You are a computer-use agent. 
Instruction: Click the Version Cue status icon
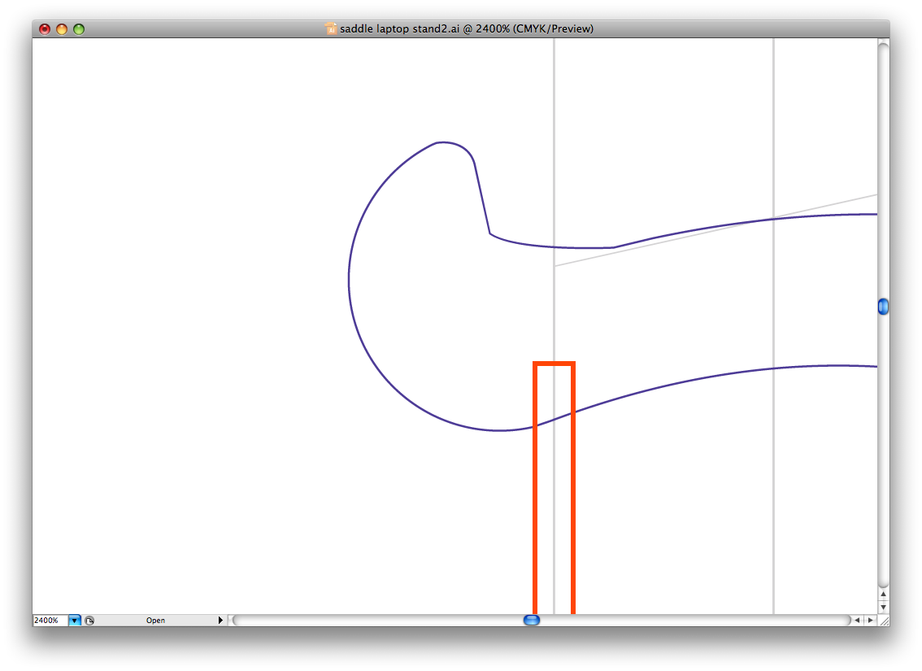(x=89, y=621)
